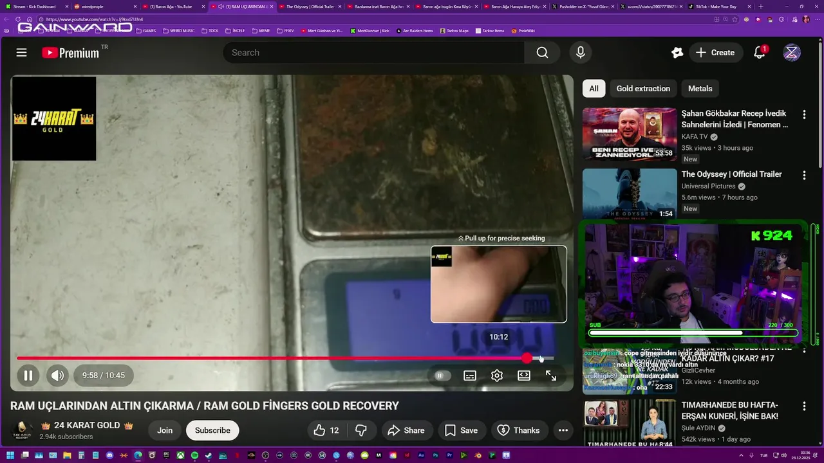The height and width of the screenshot is (463, 824).
Task: Switch to Baron Ağa - YouTube tab
Action: pos(173,6)
